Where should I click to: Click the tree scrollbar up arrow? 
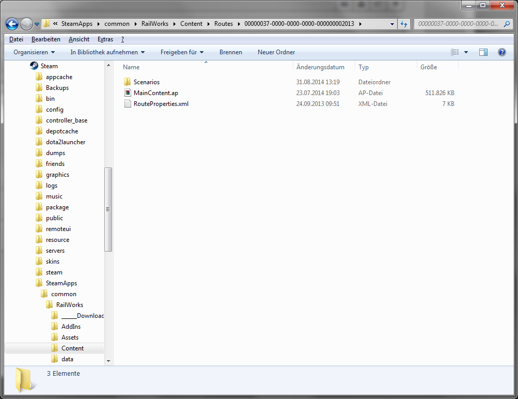point(108,66)
